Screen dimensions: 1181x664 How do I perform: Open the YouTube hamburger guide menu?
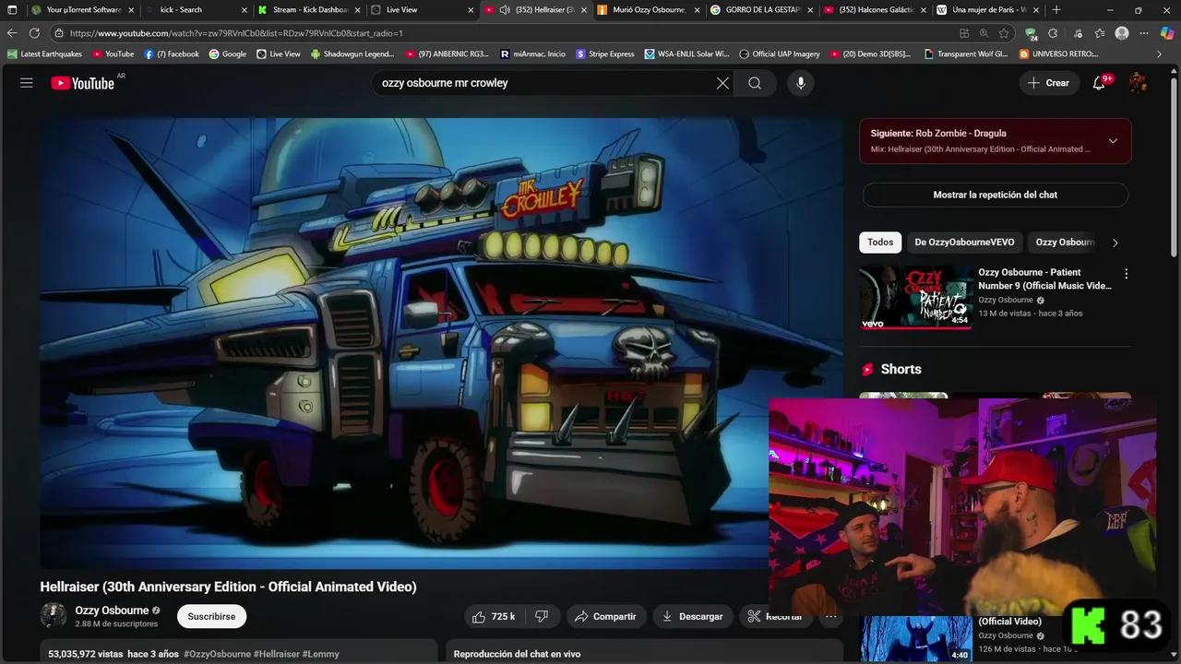[x=27, y=83]
